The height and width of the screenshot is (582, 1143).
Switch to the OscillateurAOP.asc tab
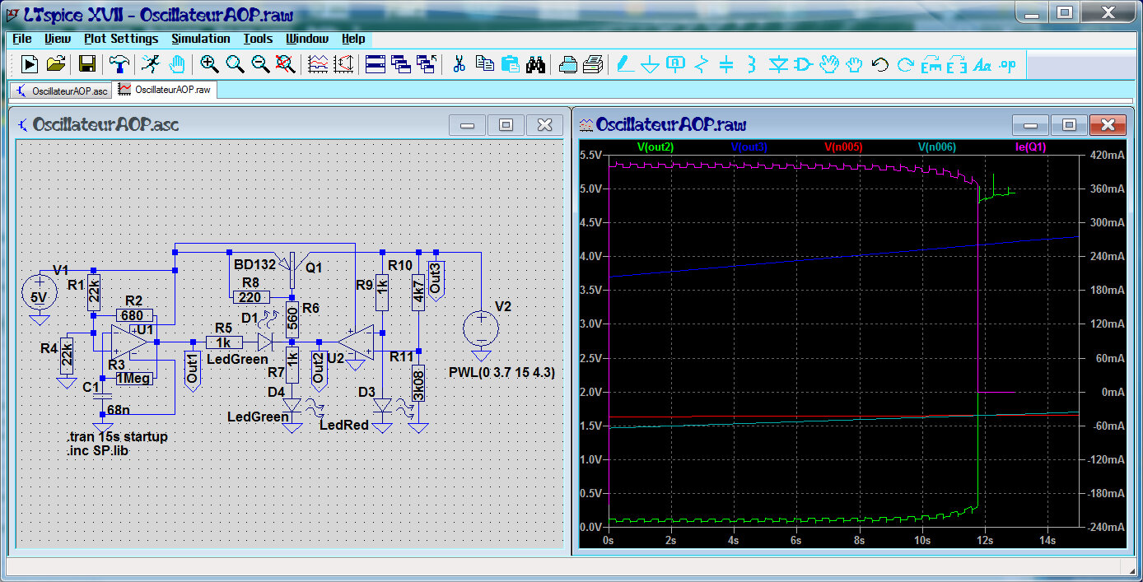[x=62, y=91]
